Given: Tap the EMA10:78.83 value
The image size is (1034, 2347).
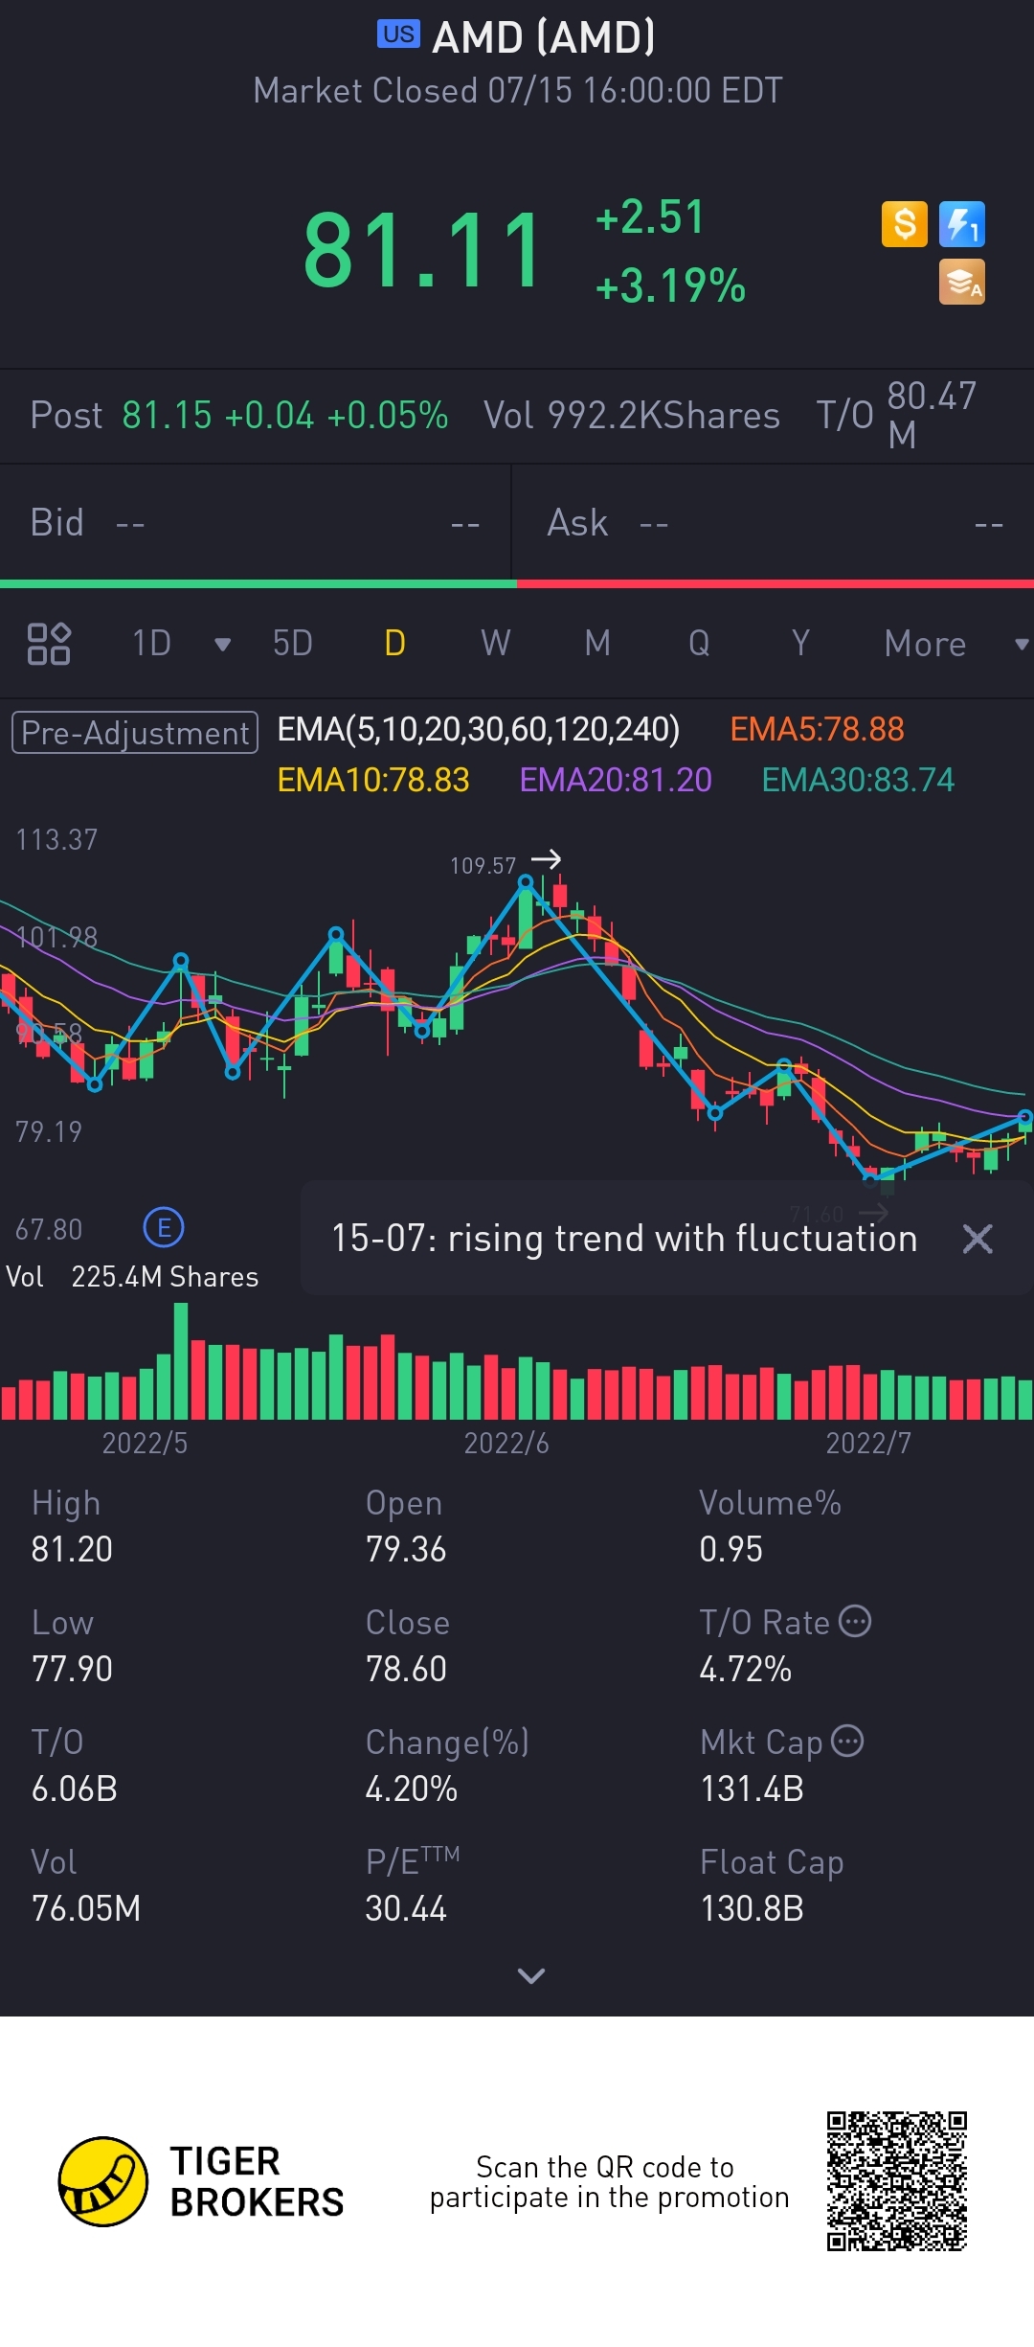Looking at the screenshot, I should [x=373, y=781].
